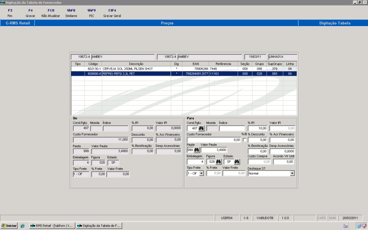
Task: Click the security shield tray icon
Action: tap(364, 226)
